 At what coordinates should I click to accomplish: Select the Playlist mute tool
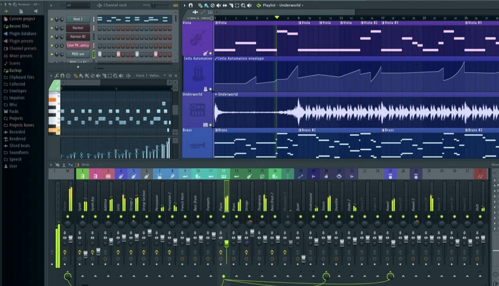219,5
